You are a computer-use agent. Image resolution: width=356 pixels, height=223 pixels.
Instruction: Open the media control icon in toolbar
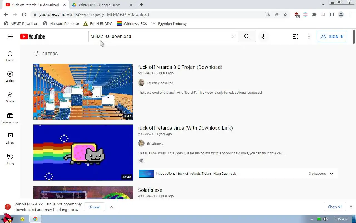[x=323, y=14]
